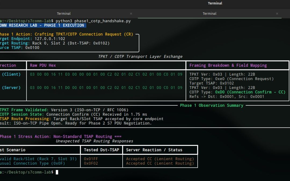The image size is (290, 181).
Task: Switch to the first Terminal tab
Action: [64, 13]
